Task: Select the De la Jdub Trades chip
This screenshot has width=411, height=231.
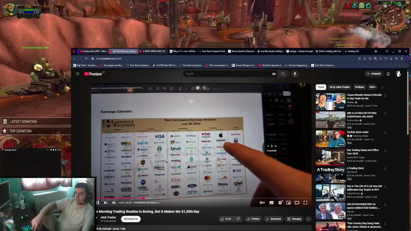Action: point(339,87)
